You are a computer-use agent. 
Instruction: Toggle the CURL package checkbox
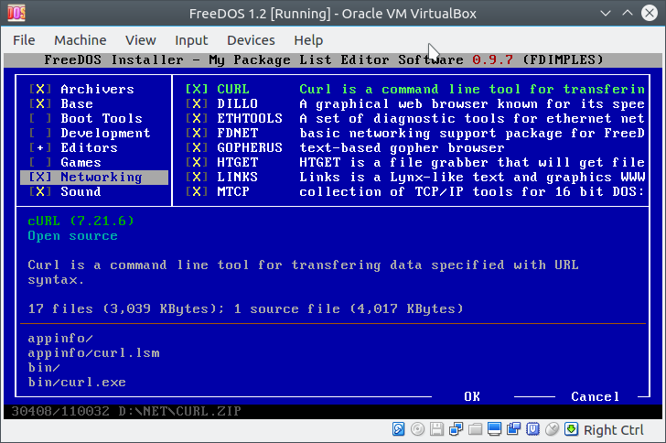point(197,90)
